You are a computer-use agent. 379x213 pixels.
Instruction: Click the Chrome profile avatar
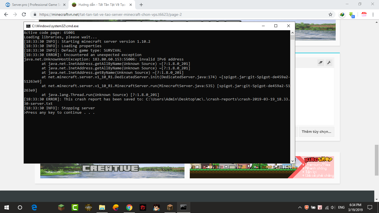point(364,14)
